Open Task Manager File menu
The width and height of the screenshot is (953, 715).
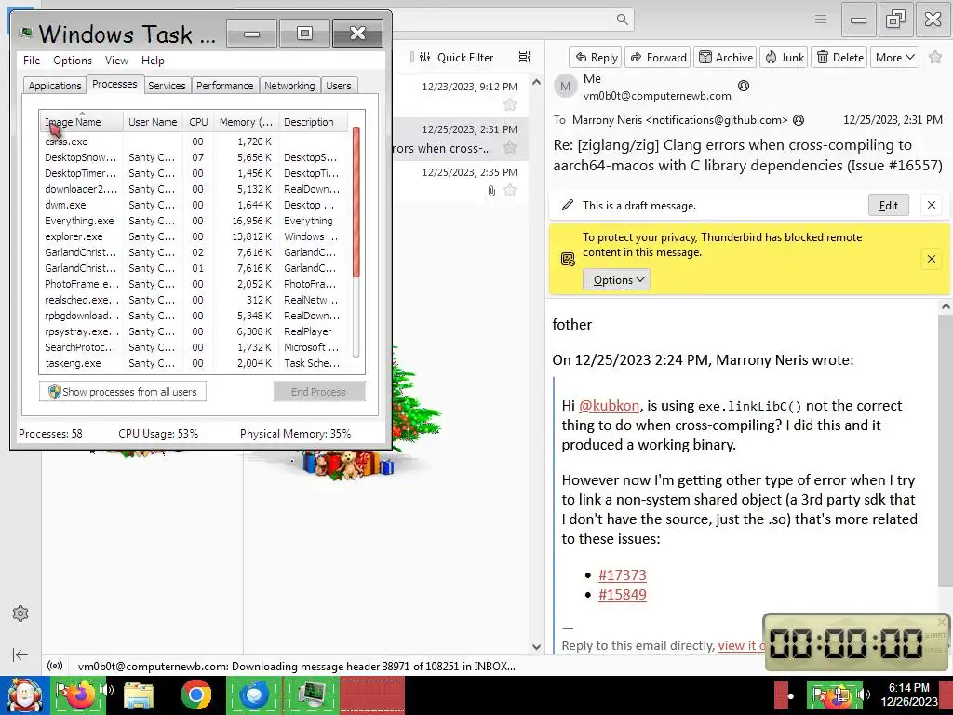click(x=32, y=61)
